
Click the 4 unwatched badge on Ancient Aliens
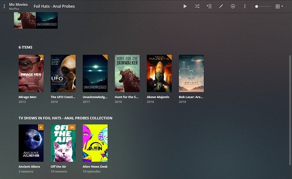(41, 127)
